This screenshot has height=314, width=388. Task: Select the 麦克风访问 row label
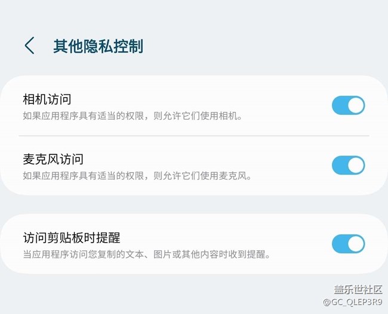53,159
